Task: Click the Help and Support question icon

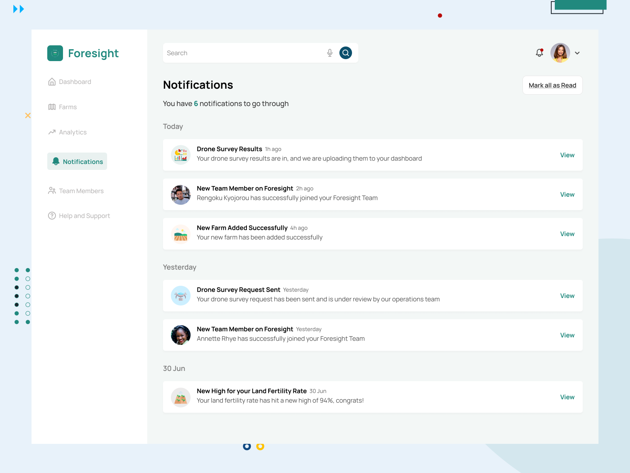Action: [52, 216]
